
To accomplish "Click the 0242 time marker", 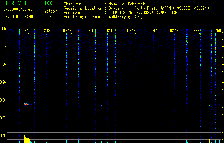I will (46, 31).
